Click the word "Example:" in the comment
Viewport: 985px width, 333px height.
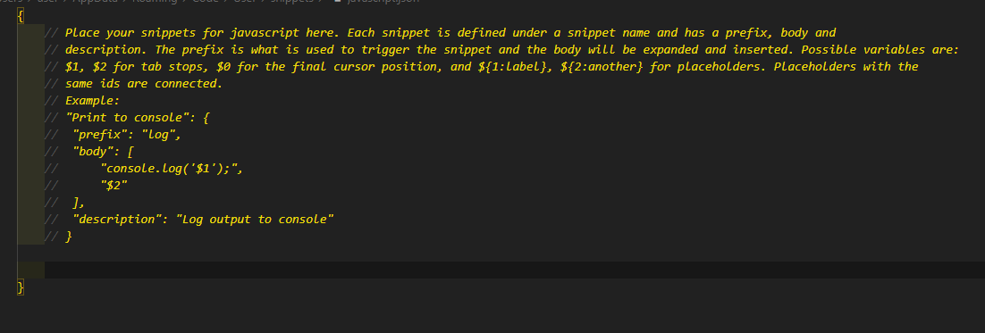[92, 100]
